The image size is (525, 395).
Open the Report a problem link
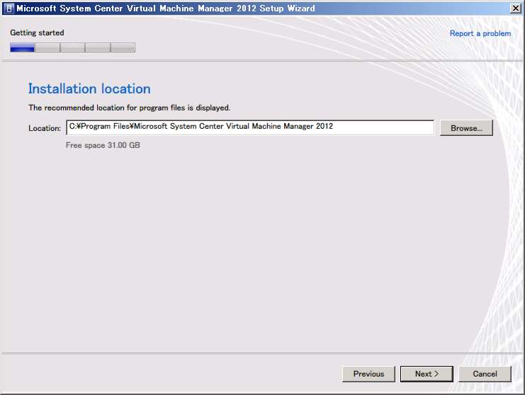click(480, 33)
